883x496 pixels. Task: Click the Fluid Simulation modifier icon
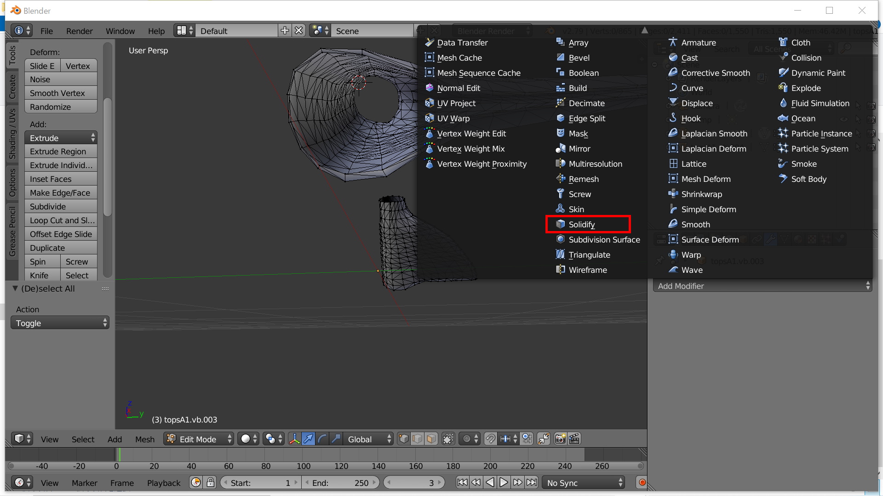783,103
